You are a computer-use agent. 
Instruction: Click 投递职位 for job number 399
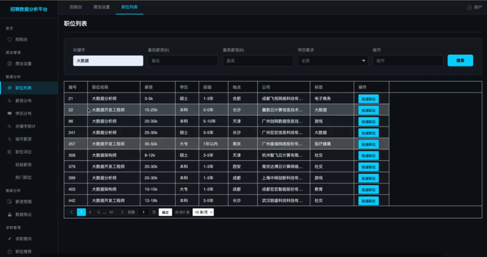click(x=368, y=178)
